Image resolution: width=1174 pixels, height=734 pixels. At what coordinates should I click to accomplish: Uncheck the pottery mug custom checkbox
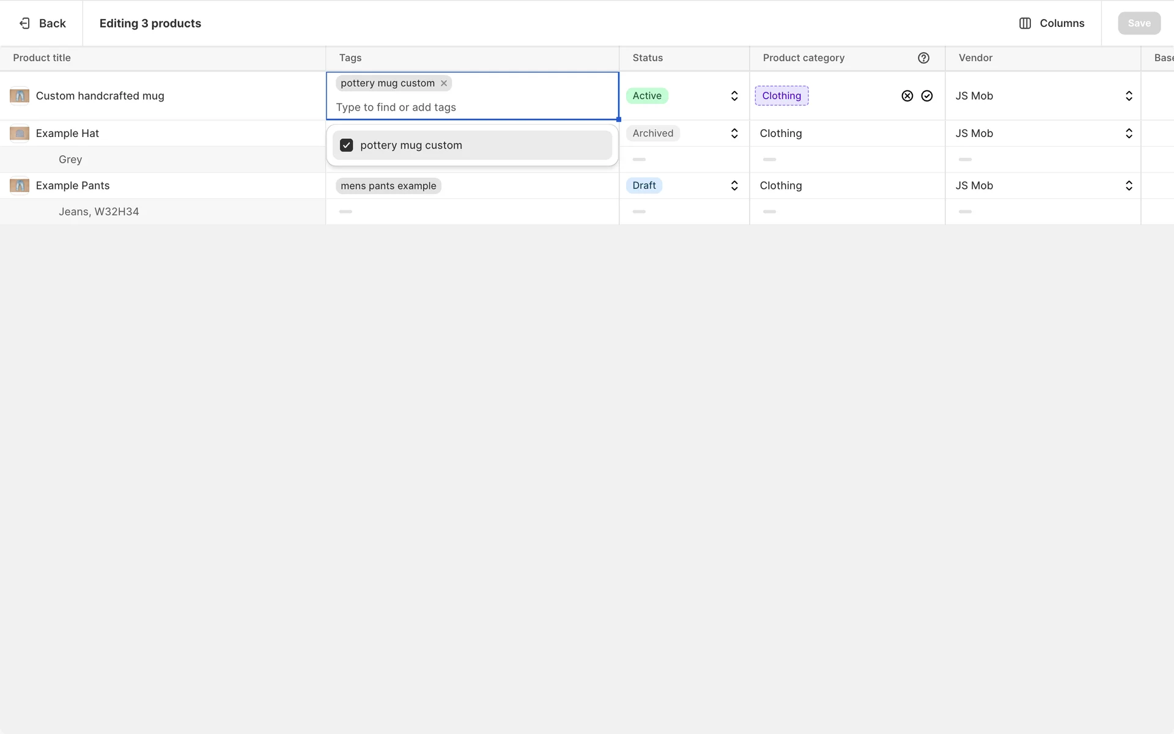[347, 146]
